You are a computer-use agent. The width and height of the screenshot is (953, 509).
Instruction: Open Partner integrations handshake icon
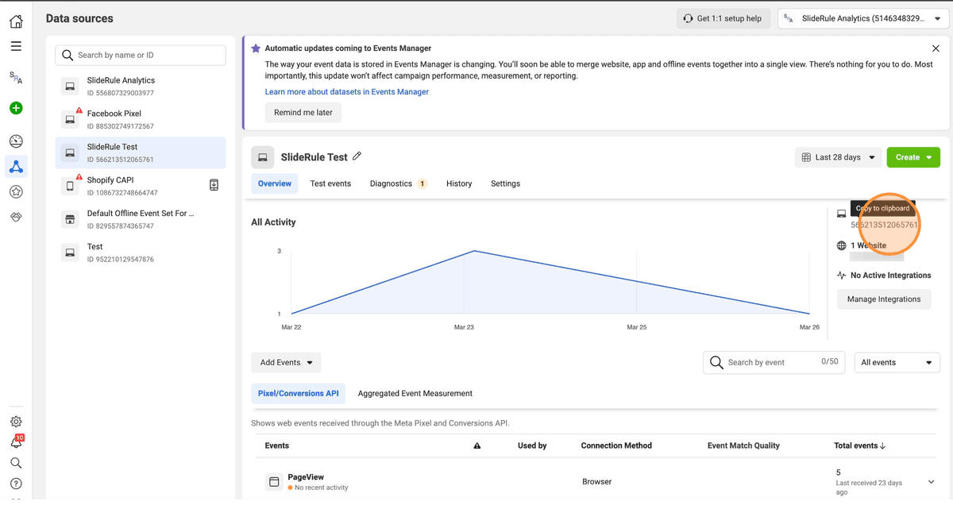point(16,217)
